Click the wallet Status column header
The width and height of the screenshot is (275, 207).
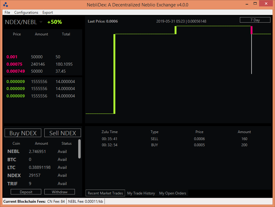click(x=67, y=143)
